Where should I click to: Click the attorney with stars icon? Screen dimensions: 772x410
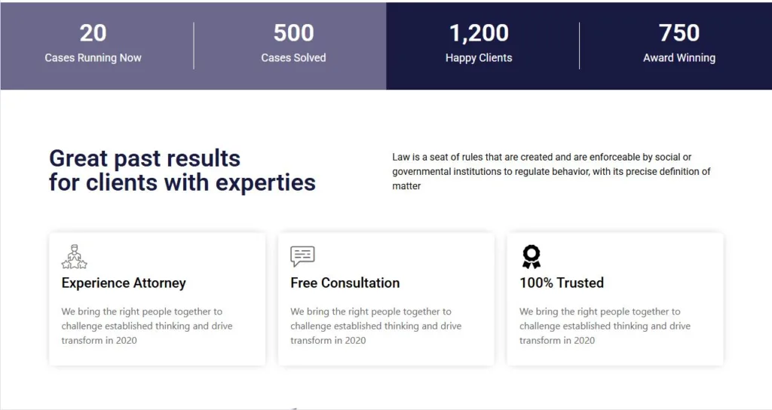(75, 256)
